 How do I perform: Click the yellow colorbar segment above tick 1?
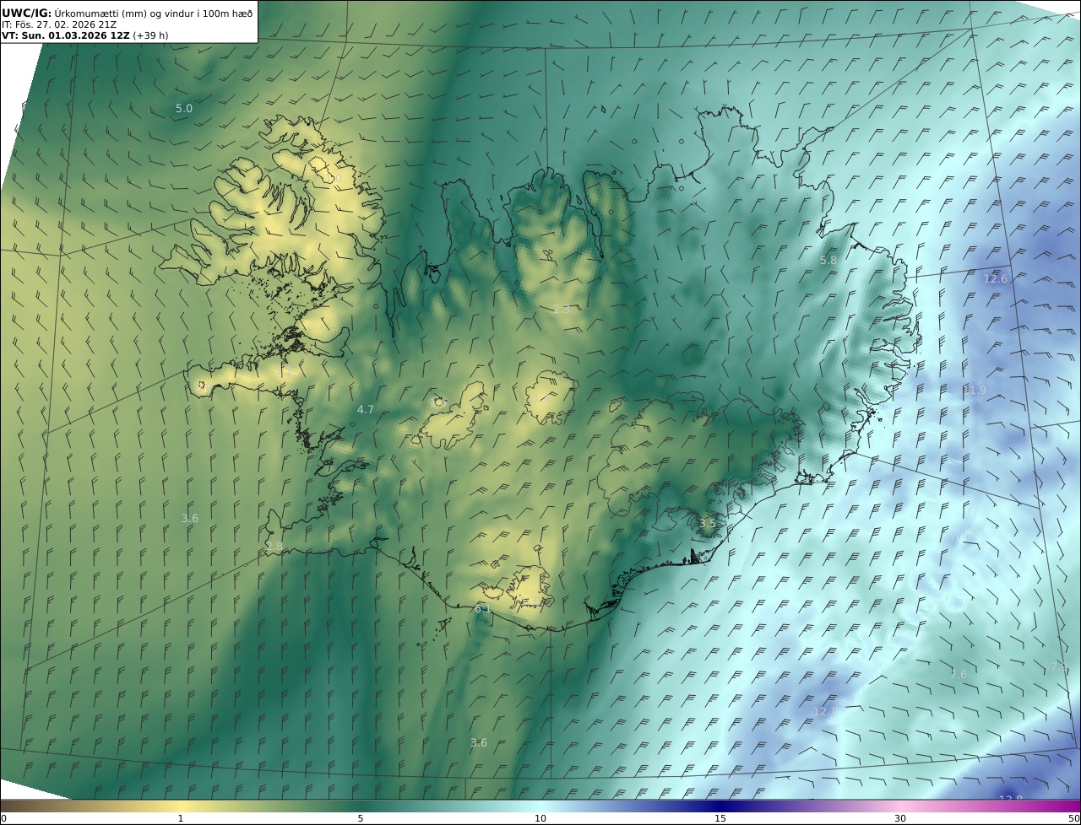point(181,806)
